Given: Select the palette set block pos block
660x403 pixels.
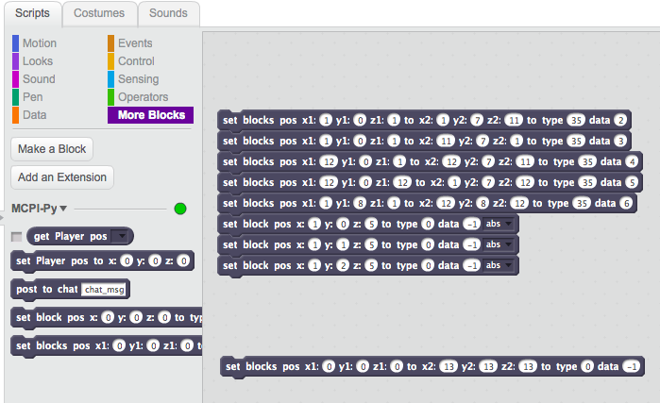Looking at the screenshot, I should click(x=107, y=318).
